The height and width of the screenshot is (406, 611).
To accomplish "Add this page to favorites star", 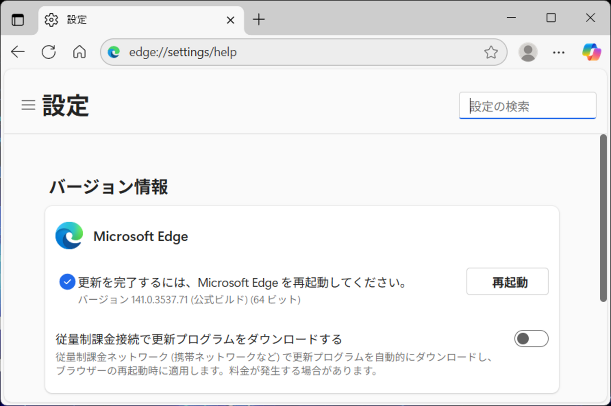I will [x=491, y=52].
